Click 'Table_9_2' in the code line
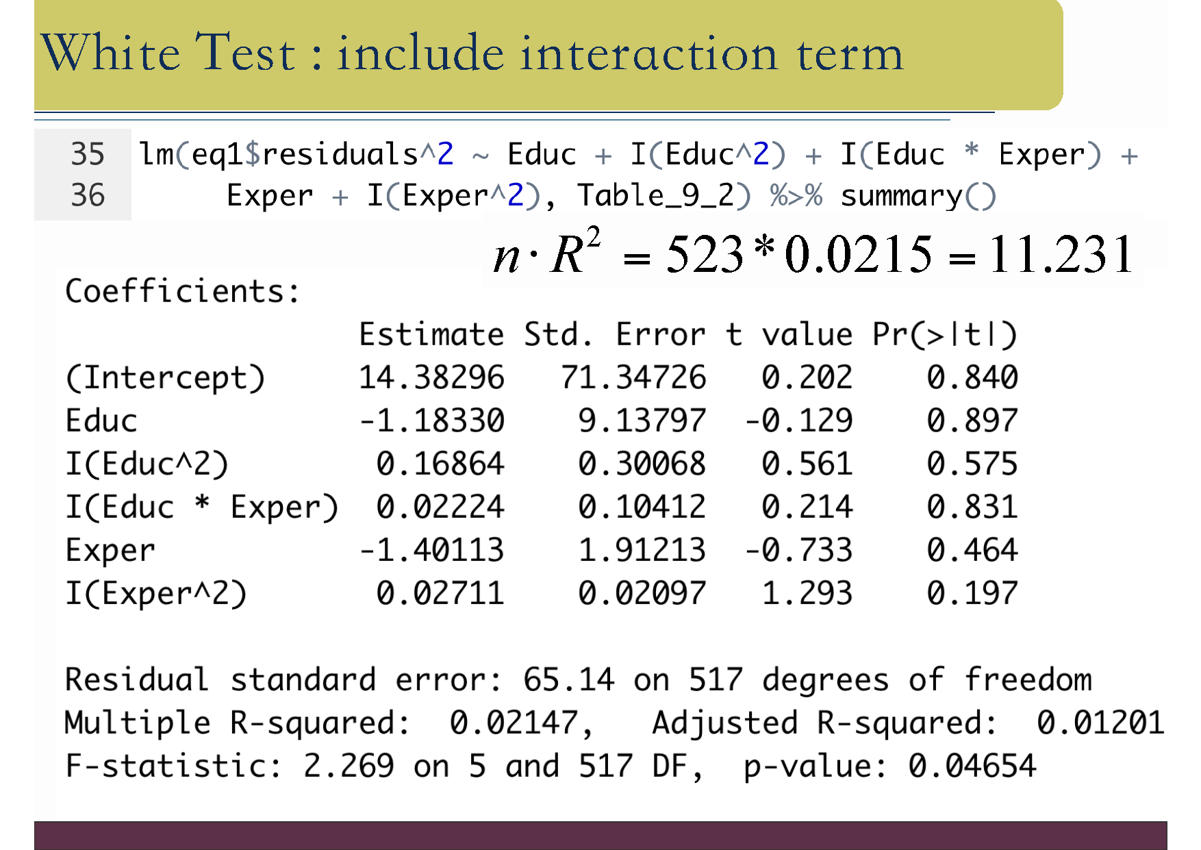 pos(656,197)
